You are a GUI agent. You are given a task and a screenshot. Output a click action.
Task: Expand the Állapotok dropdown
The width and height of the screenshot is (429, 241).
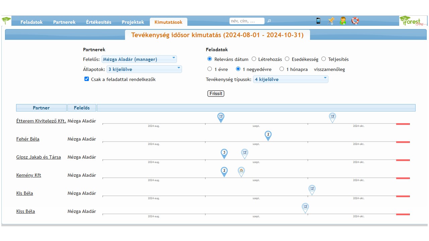(144, 69)
